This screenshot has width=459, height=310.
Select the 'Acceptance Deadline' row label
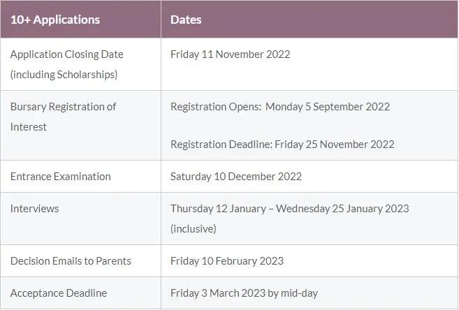click(x=59, y=293)
